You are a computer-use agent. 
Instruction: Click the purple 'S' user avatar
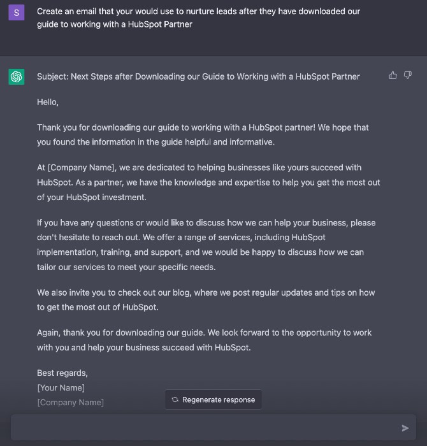pos(17,13)
